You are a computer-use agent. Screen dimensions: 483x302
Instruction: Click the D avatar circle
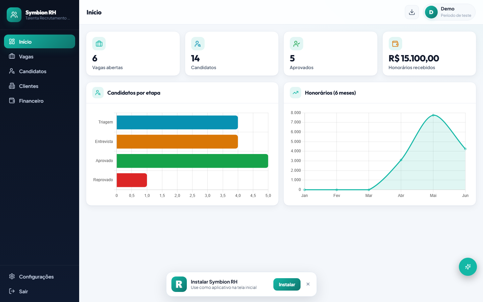pos(431,12)
